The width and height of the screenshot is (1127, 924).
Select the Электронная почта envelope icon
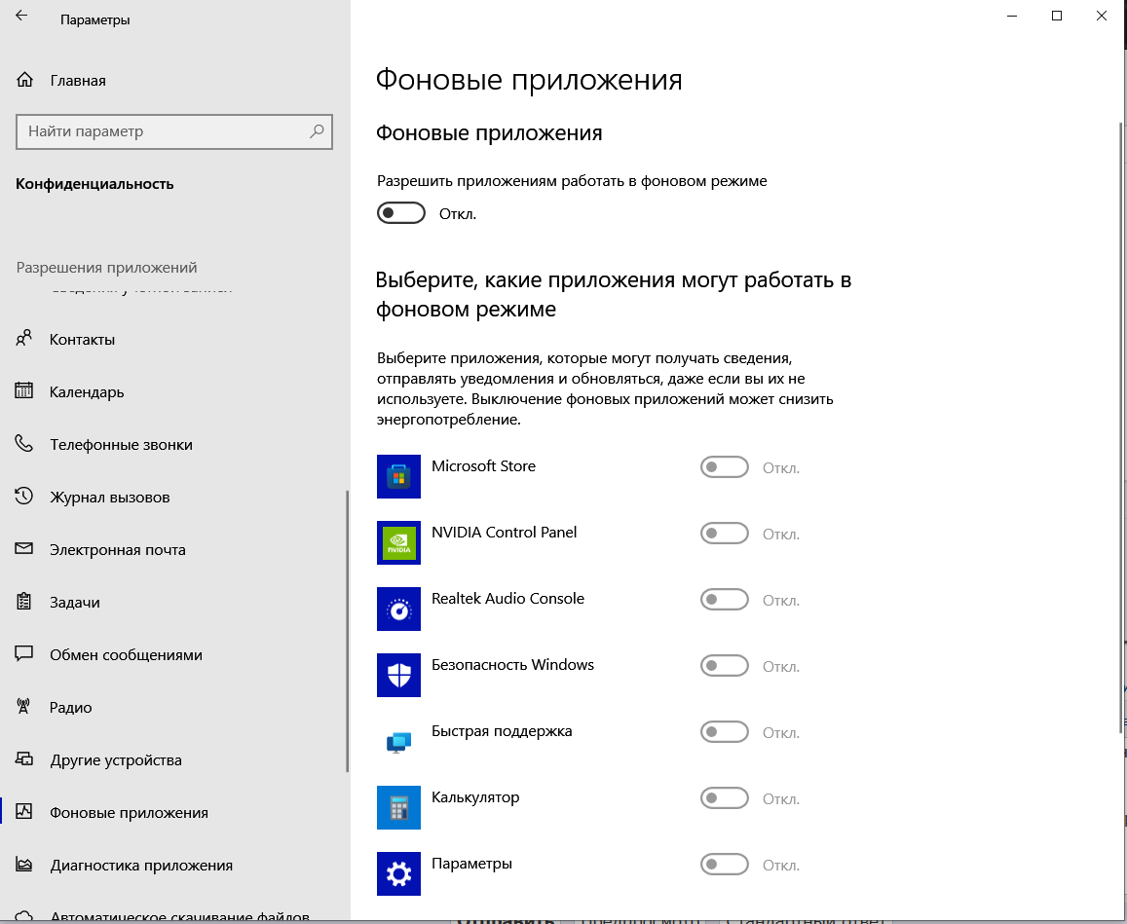click(23, 548)
